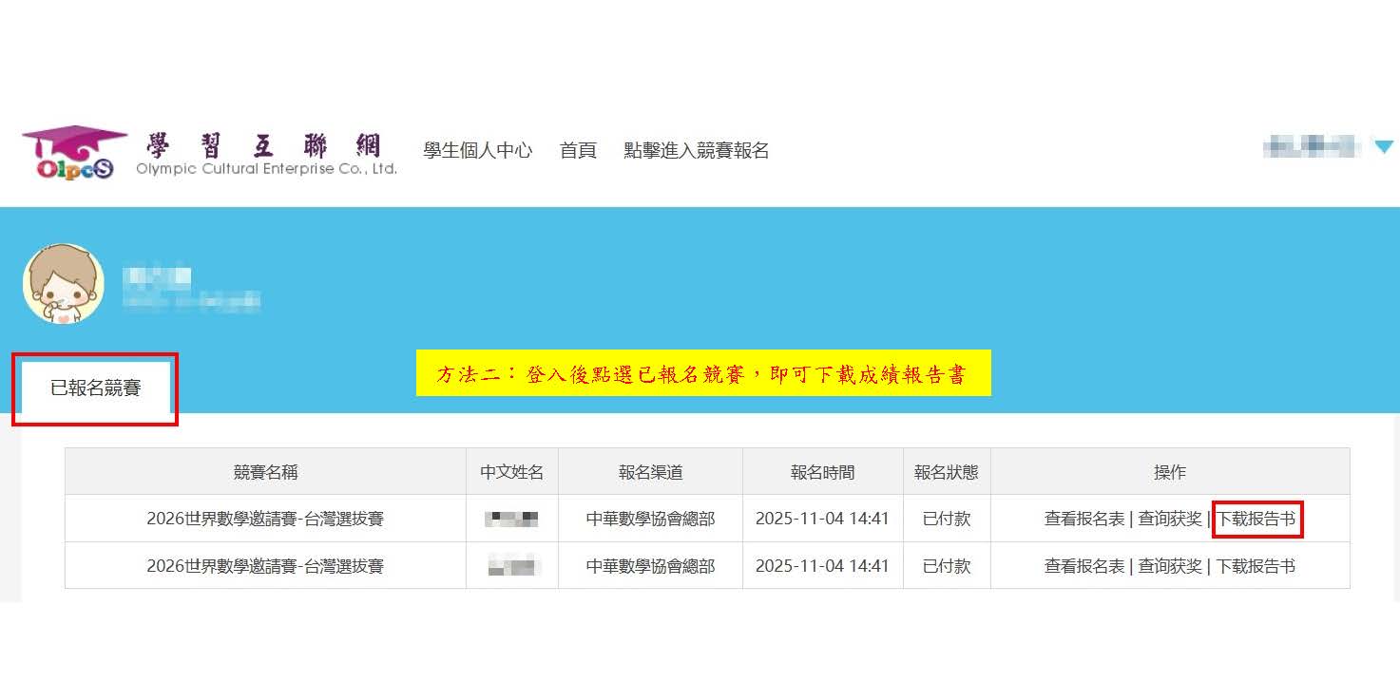The image size is (1400, 700).
Task: Expand the blue account dropdown arrow
Action: [x=1383, y=147]
